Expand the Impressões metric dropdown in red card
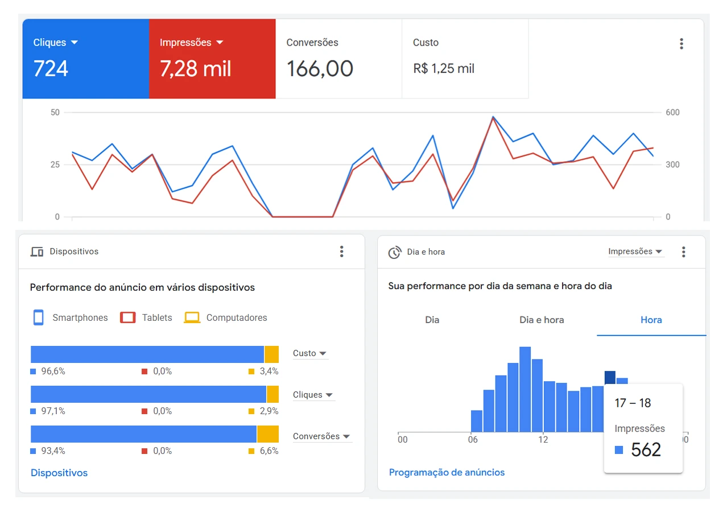 coord(220,43)
